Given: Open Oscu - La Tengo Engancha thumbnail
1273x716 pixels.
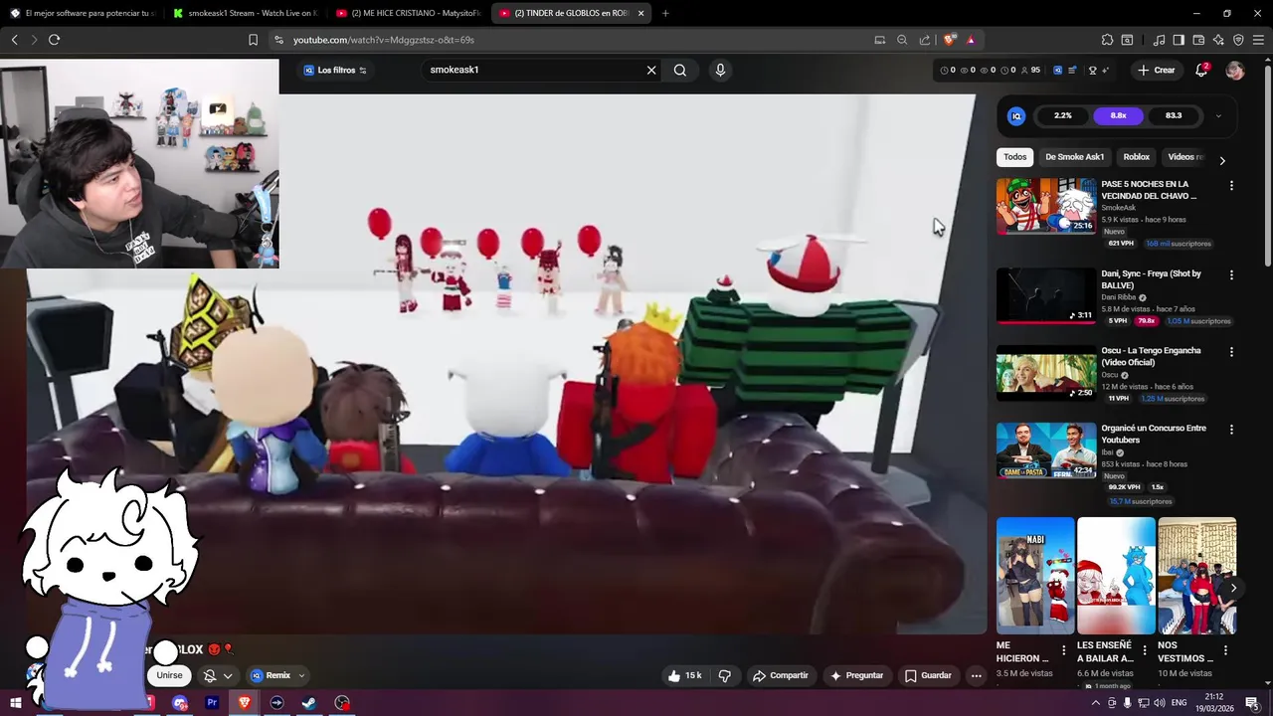Looking at the screenshot, I should pos(1046,373).
